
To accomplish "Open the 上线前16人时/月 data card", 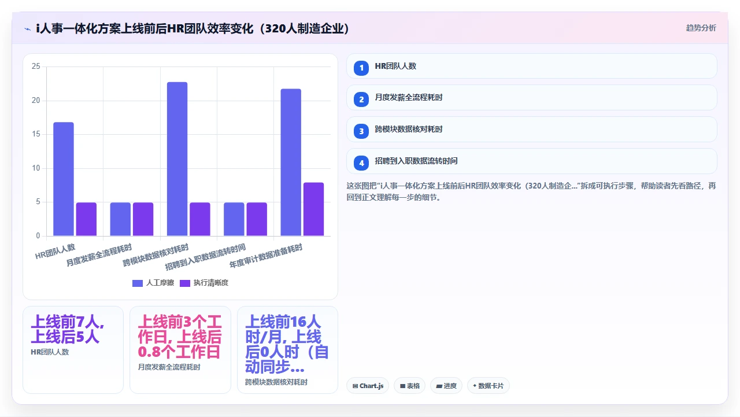I will (287, 350).
